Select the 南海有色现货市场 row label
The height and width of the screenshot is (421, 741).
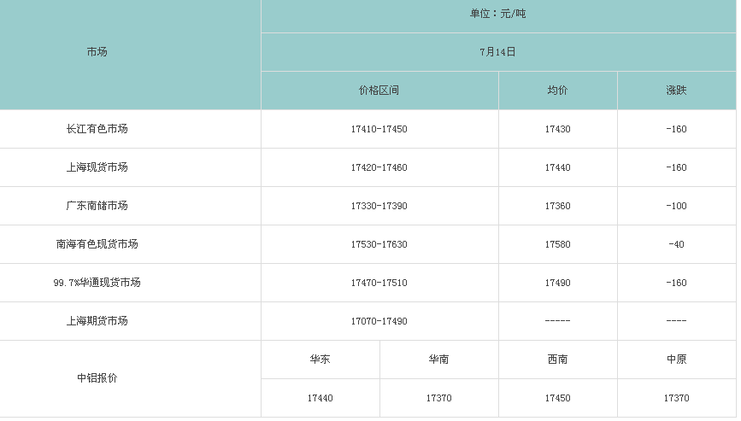[x=97, y=244]
